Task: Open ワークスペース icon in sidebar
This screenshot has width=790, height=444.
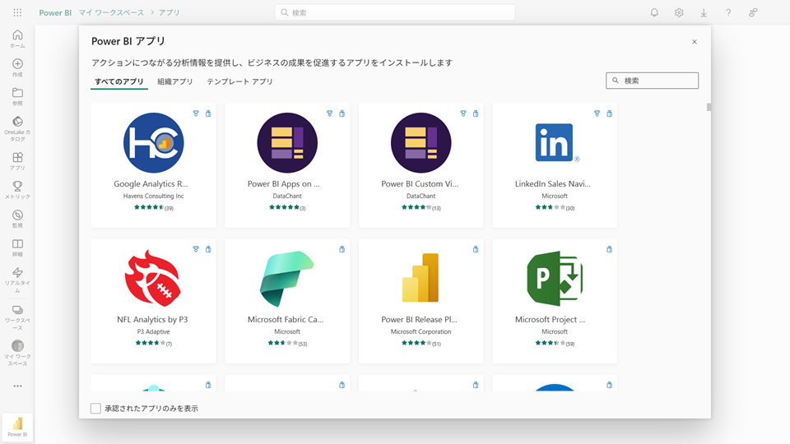Action: click(17, 310)
